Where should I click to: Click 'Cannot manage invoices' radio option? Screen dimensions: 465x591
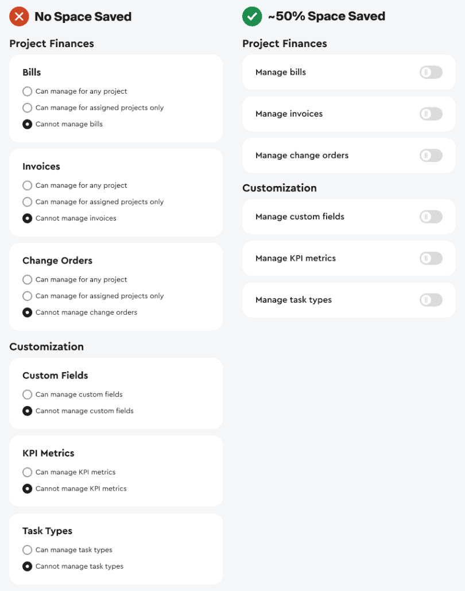28,218
